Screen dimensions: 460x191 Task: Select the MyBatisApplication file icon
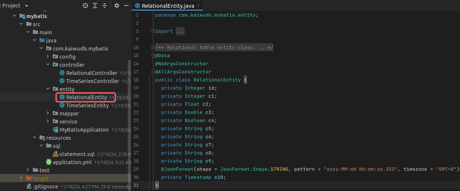pos(55,129)
